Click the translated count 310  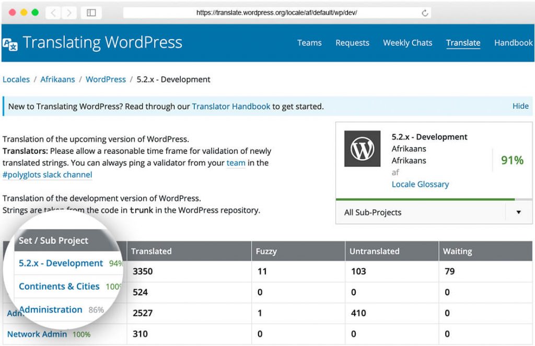(x=140, y=333)
